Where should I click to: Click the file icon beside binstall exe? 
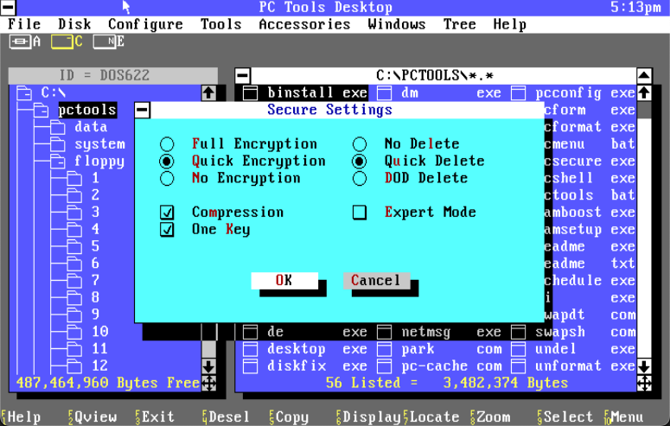click(x=250, y=92)
